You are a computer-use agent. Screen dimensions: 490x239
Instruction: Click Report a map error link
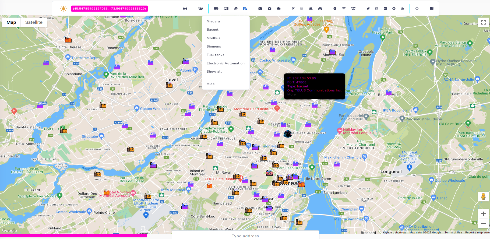477,233
